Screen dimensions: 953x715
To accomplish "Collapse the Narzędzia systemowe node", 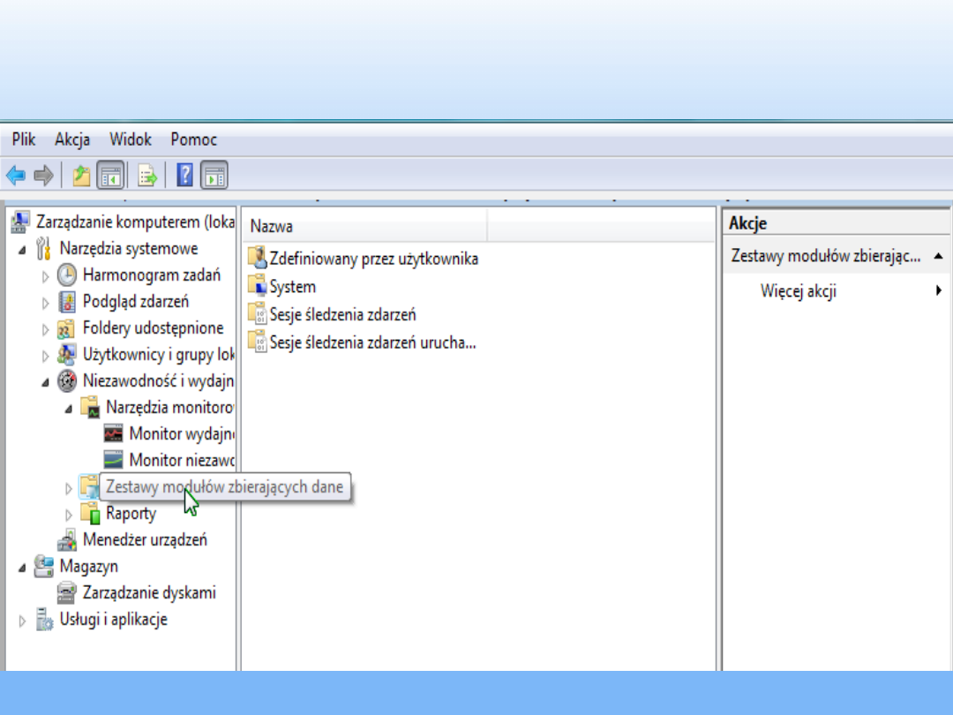I will [x=22, y=250].
